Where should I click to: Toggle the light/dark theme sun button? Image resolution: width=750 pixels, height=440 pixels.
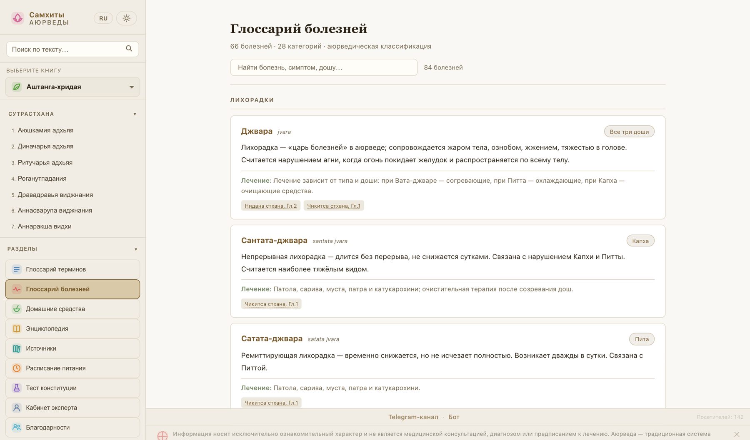127,18
